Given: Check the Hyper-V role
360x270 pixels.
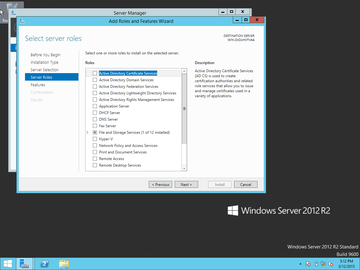Looking at the screenshot, I should [95, 139].
